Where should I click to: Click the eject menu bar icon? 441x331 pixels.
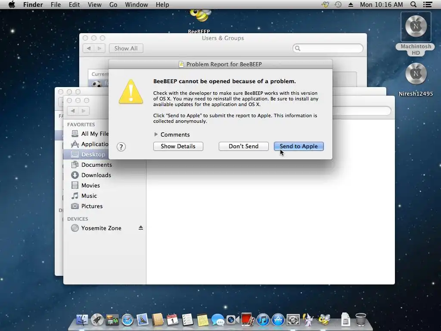[x=351, y=5]
